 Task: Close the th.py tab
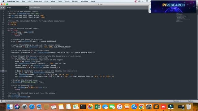click(27, 8)
